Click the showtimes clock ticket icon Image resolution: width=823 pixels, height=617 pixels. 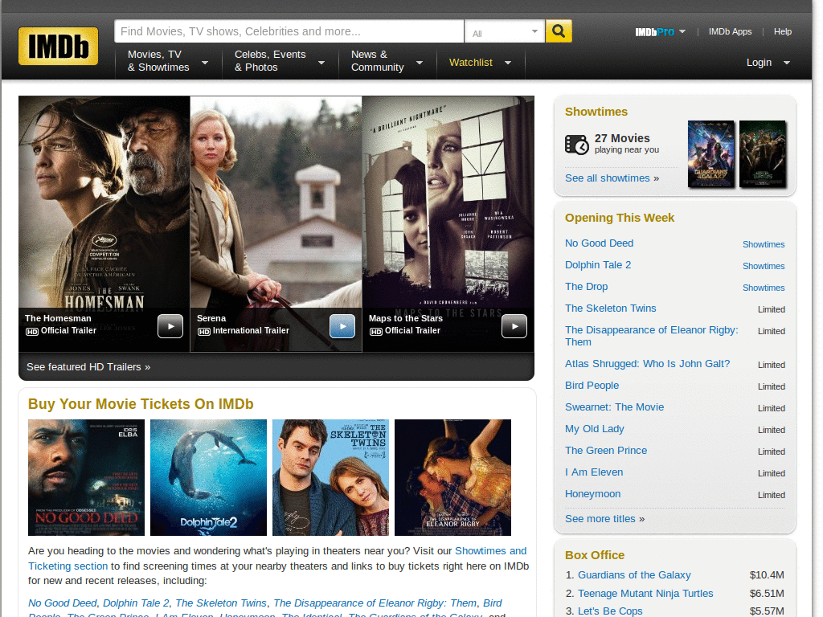(x=577, y=145)
